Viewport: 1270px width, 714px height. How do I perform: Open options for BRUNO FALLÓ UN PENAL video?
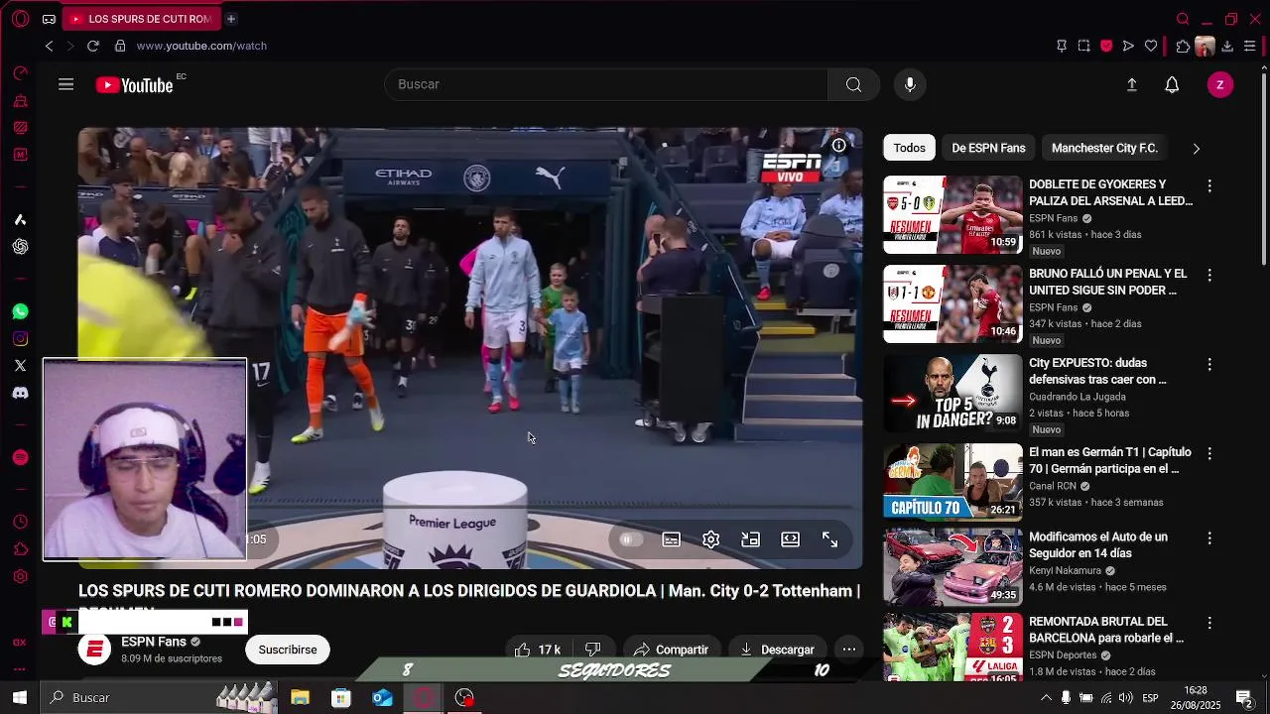pos(1209,275)
